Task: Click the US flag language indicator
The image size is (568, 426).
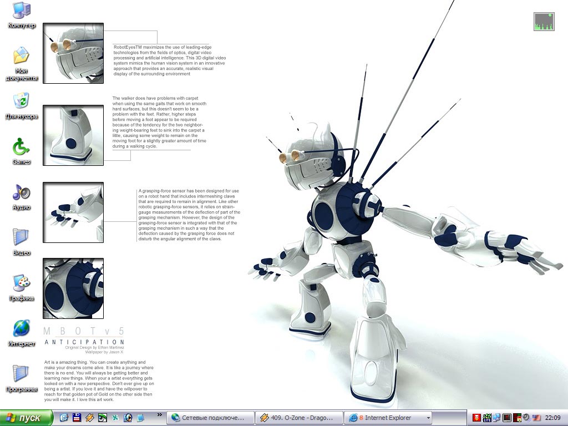Action: (x=536, y=418)
